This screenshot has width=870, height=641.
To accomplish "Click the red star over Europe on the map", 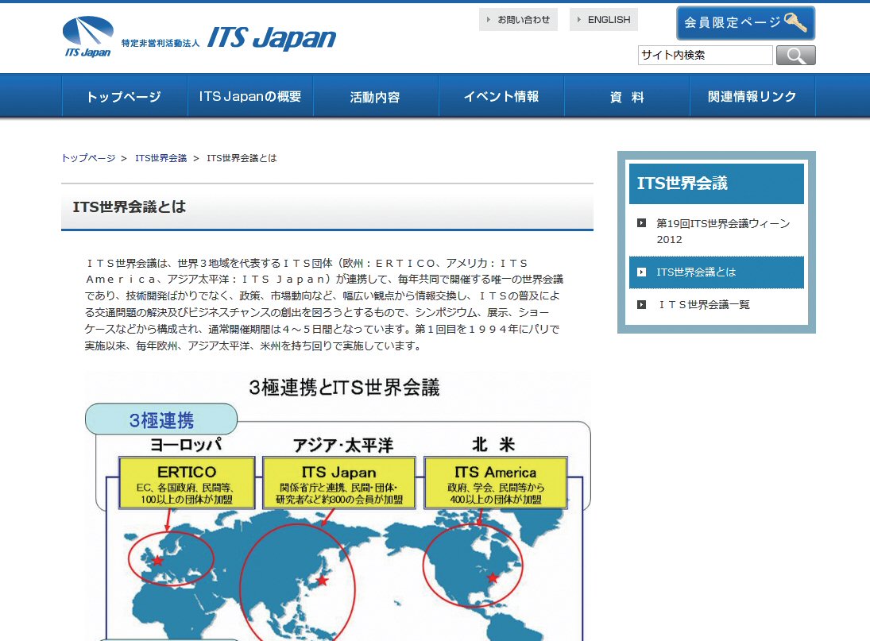I will click(157, 560).
